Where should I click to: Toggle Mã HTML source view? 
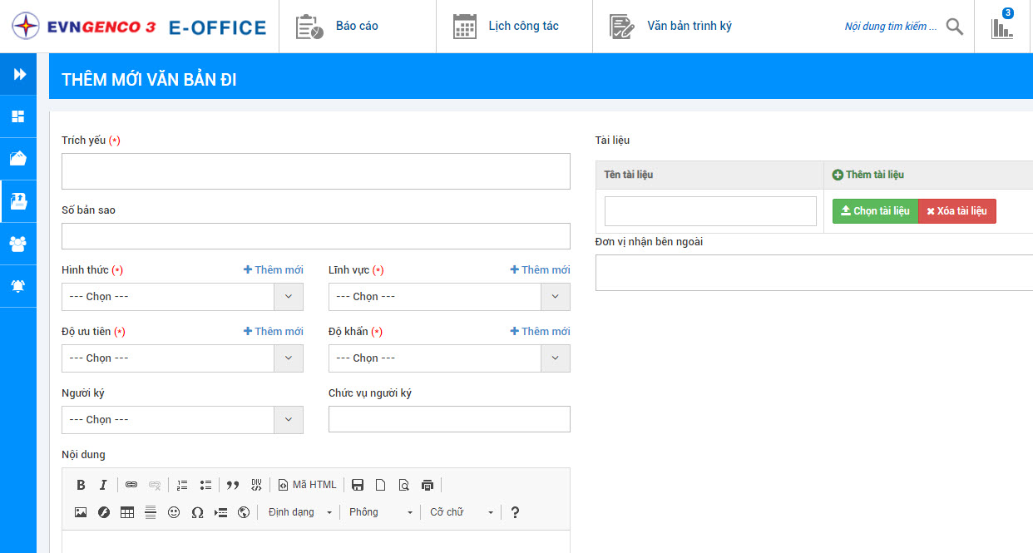[x=308, y=485]
